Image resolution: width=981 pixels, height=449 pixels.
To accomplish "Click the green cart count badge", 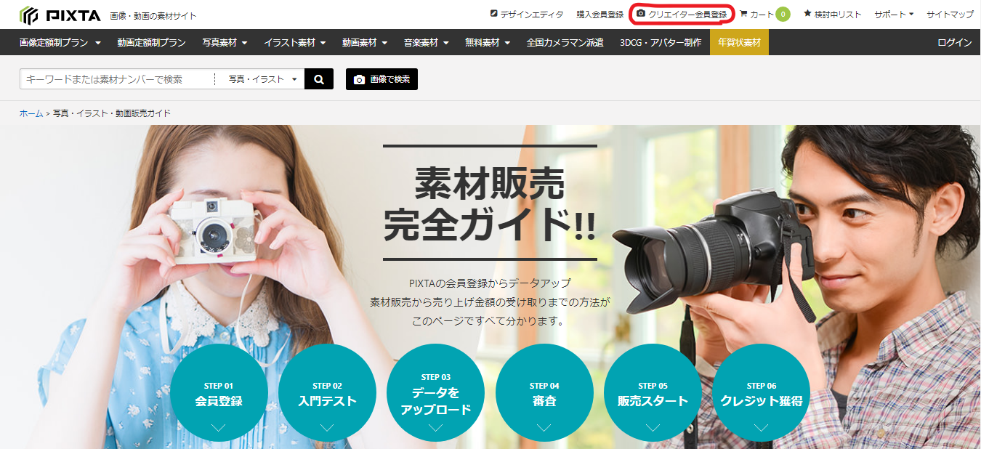I will click(783, 14).
